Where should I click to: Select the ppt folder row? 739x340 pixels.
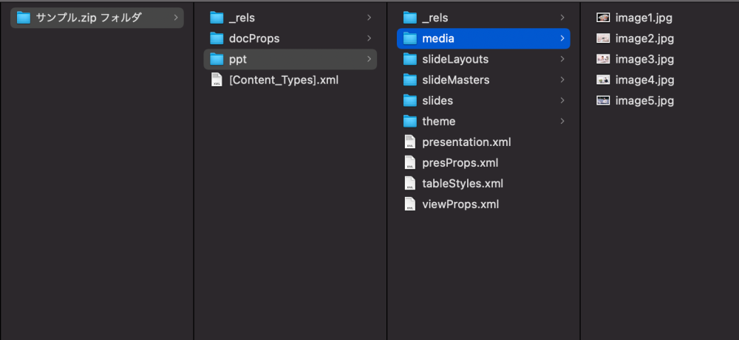pos(290,59)
